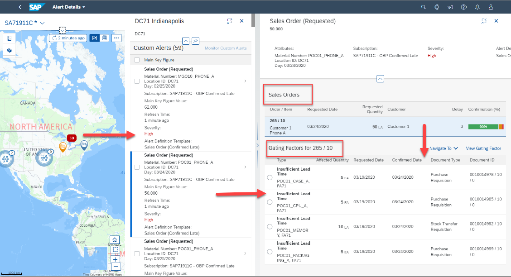
Task: Refresh using the '2 minutes ago' refresh control
Action: [68, 38]
